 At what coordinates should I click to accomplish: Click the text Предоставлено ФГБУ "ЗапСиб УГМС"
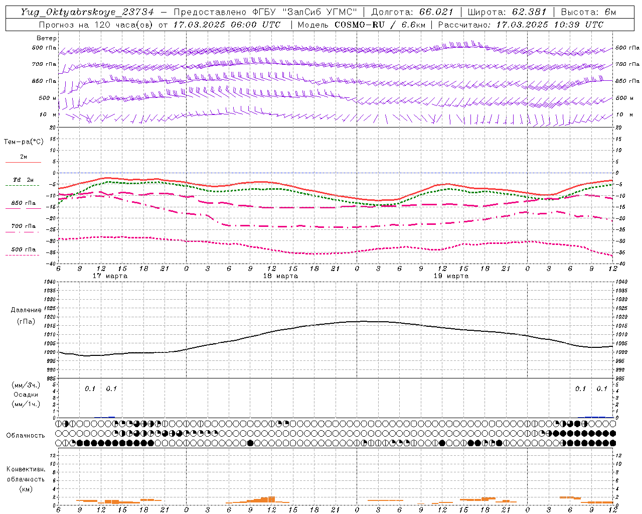pyautogui.click(x=265, y=12)
